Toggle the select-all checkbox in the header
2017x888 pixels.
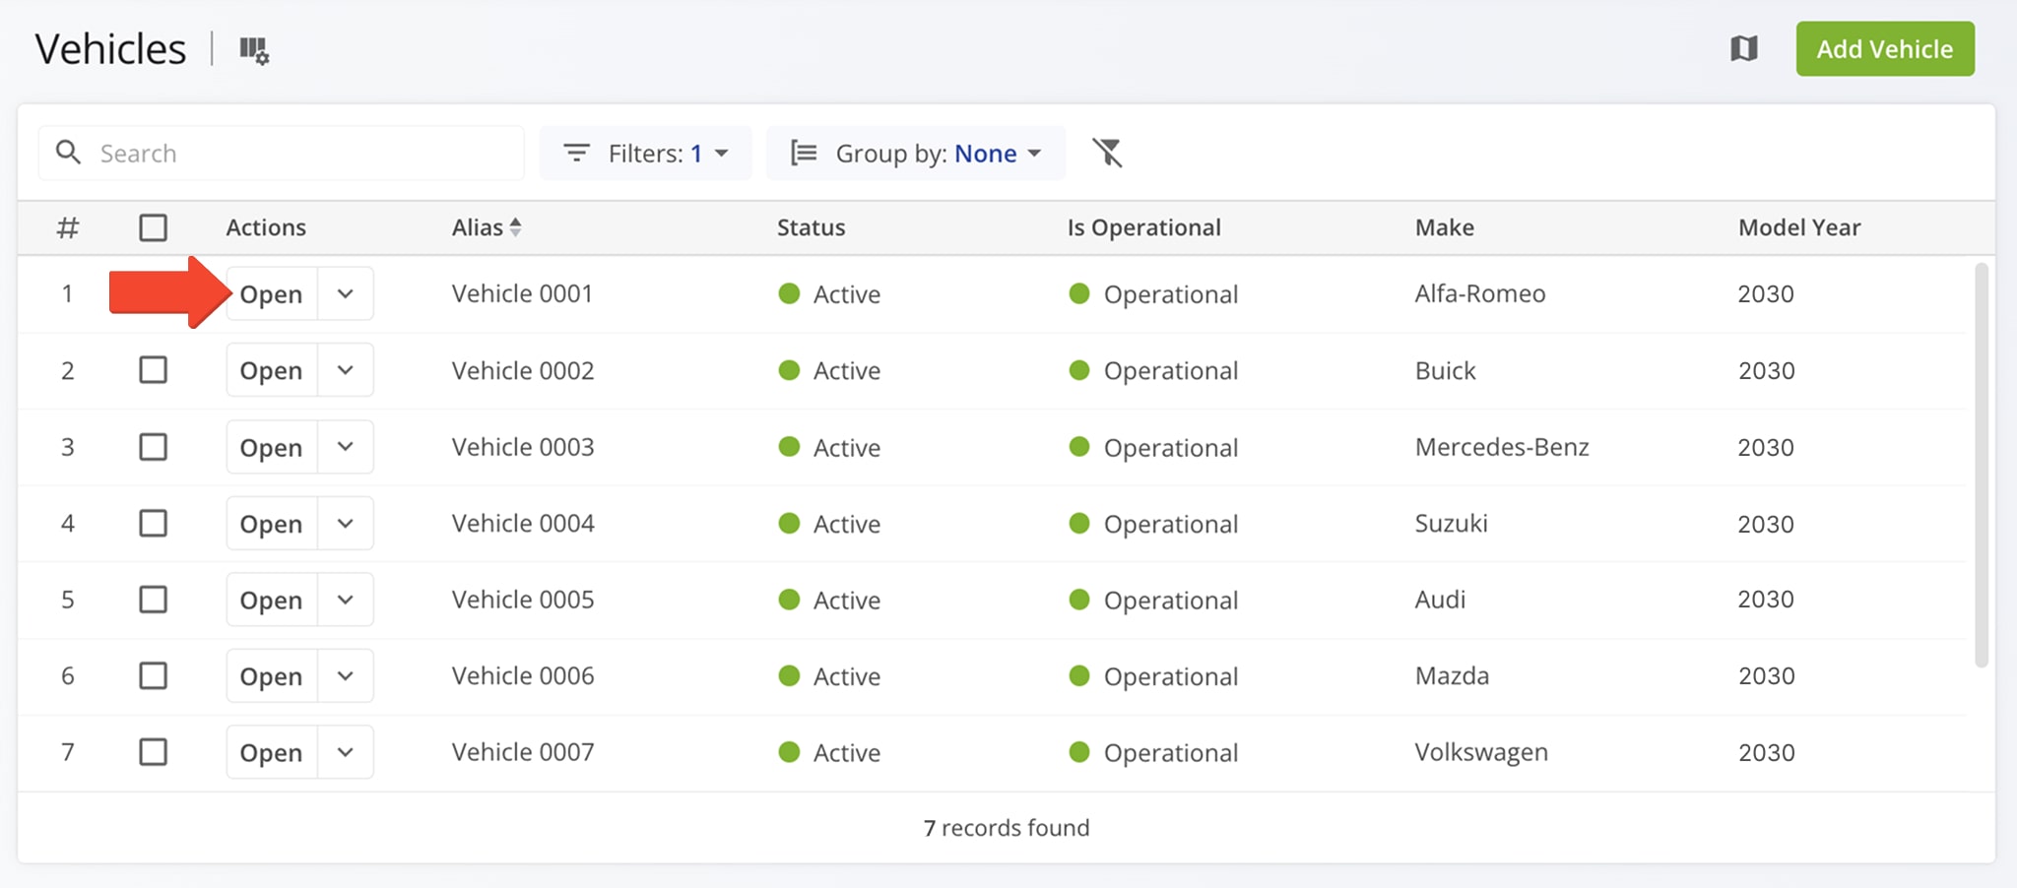(x=153, y=227)
